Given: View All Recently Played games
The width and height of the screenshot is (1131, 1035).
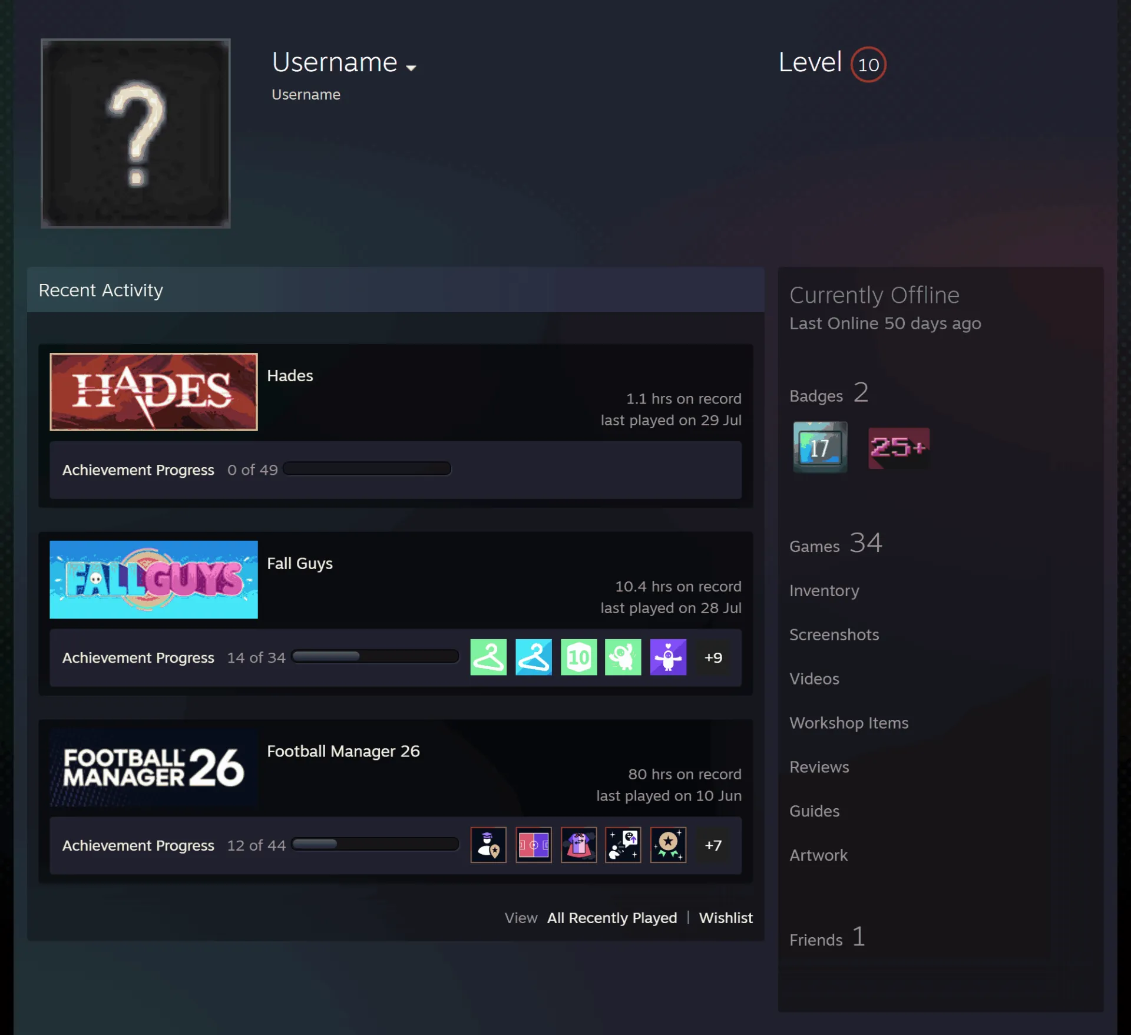Looking at the screenshot, I should 612,918.
